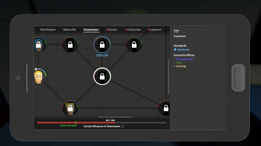Select the partially hidden locked node at bottom right
Screen dimensions: 261x146
[x=164, y=108]
